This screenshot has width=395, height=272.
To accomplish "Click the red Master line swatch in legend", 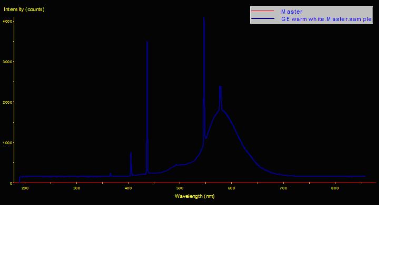I will coord(263,11).
